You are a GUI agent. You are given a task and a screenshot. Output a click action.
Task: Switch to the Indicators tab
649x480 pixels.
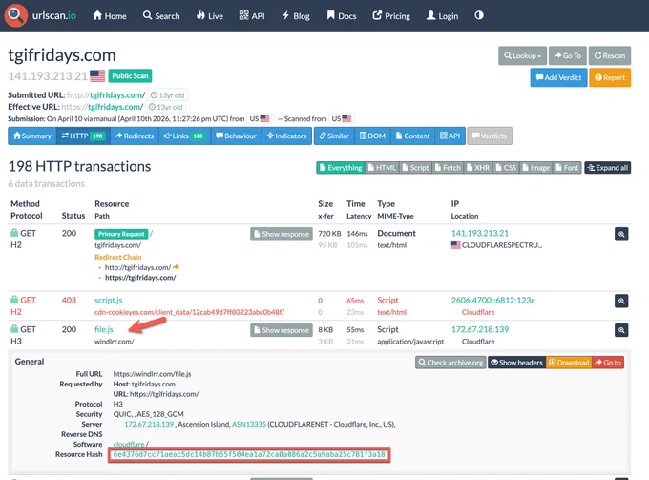click(x=287, y=136)
